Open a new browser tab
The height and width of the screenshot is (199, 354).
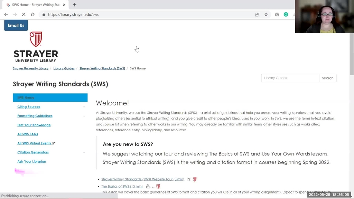[x=75, y=5]
